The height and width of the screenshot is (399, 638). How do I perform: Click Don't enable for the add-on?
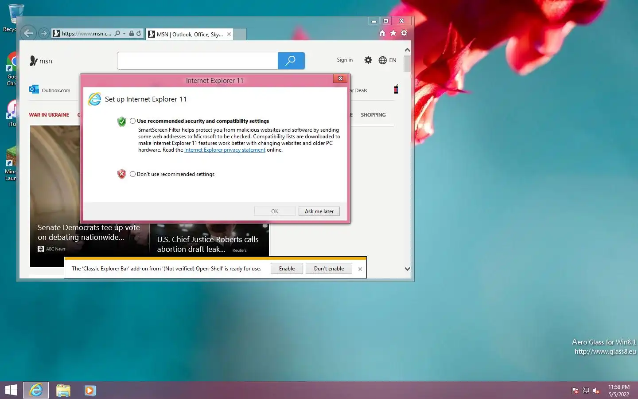[x=329, y=269]
